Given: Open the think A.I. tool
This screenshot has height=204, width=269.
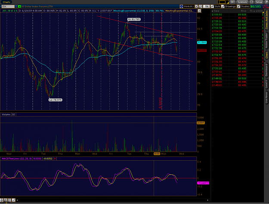Looking at the screenshot, I should coord(187,6).
